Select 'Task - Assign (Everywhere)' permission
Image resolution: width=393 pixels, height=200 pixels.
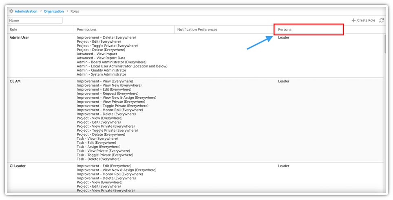click(99, 147)
